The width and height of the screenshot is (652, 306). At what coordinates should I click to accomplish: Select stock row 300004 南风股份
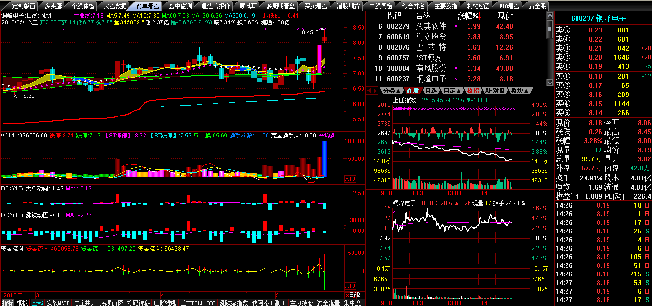pos(455,68)
